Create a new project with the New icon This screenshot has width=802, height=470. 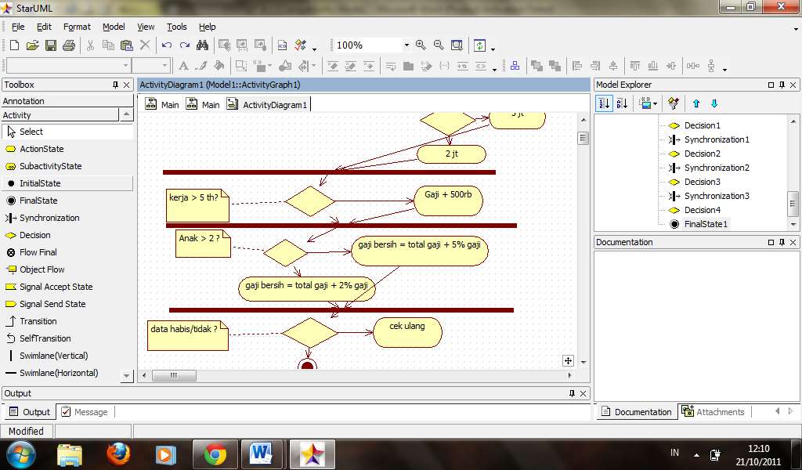pos(14,45)
